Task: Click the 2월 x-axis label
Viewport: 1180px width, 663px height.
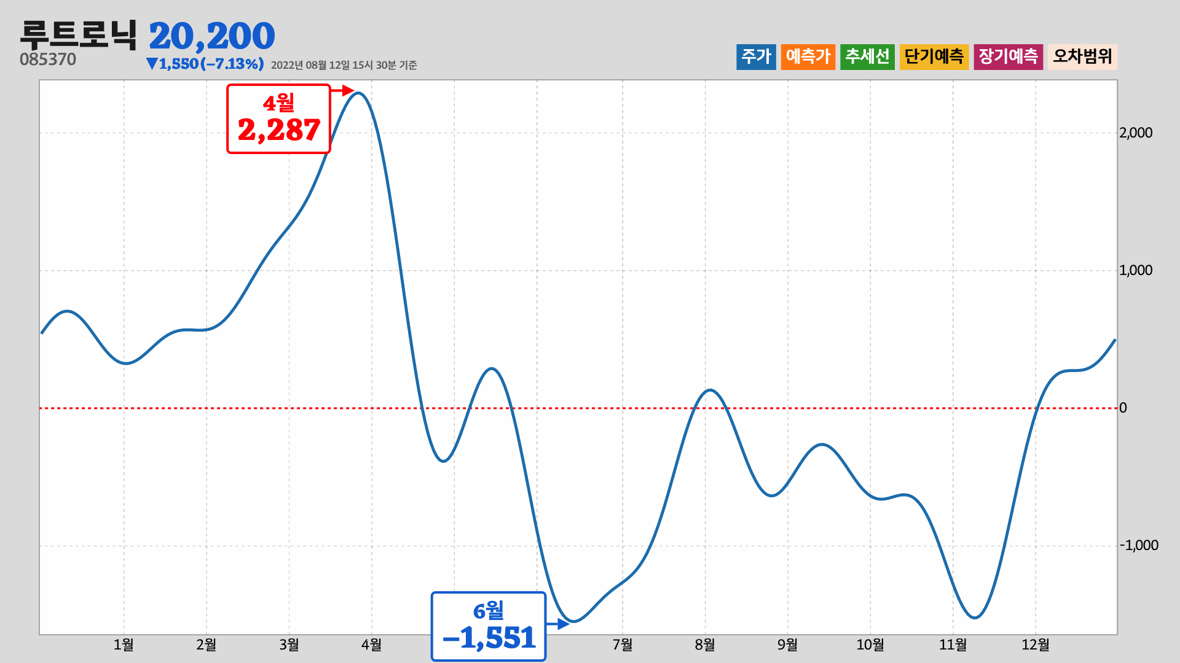Action: [206, 645]
